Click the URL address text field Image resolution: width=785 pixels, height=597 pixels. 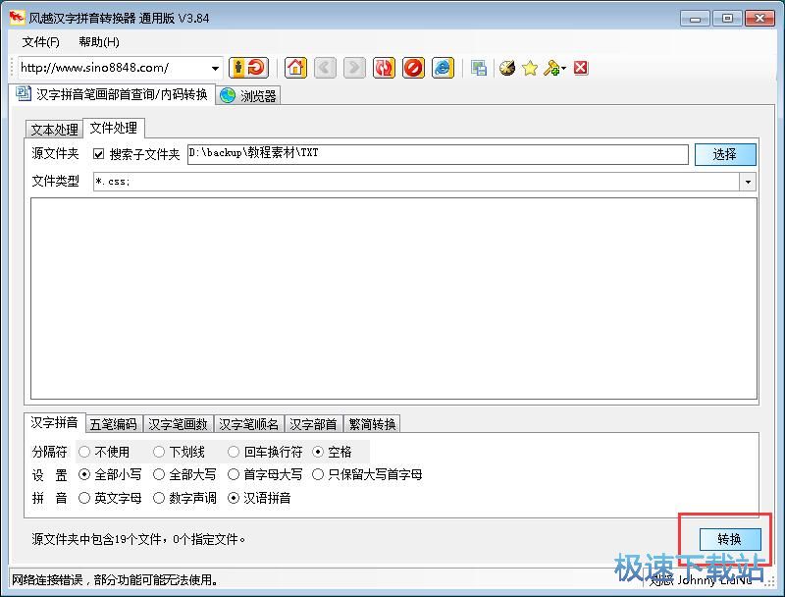pos(113,68)
